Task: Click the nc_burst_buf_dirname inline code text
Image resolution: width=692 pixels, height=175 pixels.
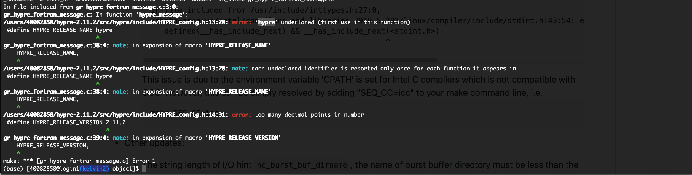Action: (302, 165)
